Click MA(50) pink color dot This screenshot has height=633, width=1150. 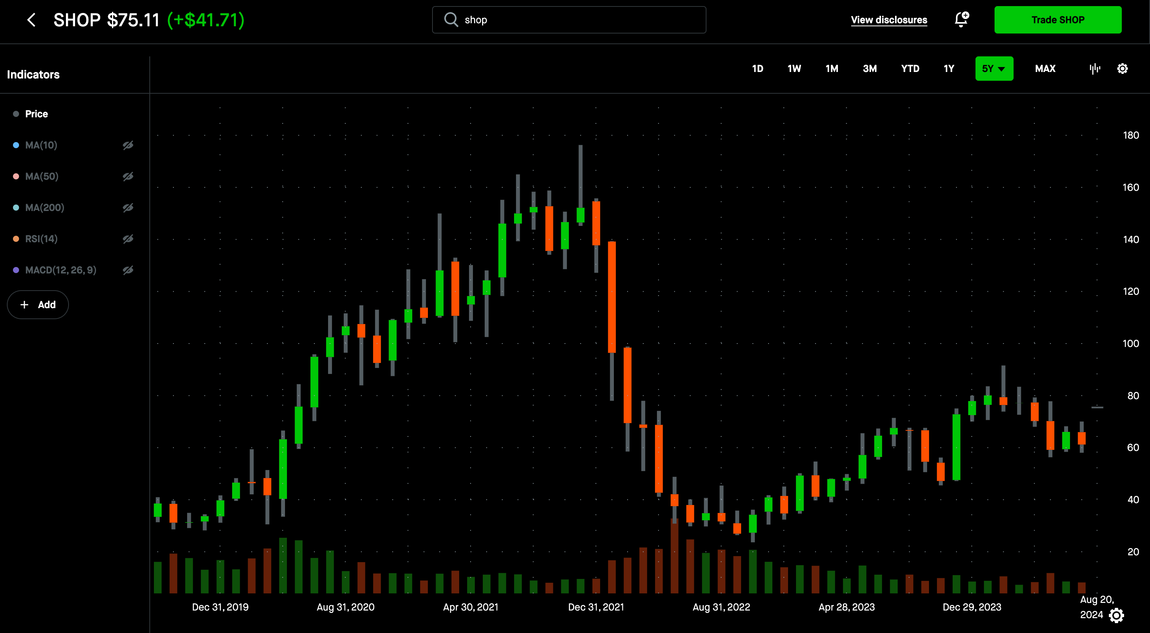pyautogui.click(x=16, y=176)
